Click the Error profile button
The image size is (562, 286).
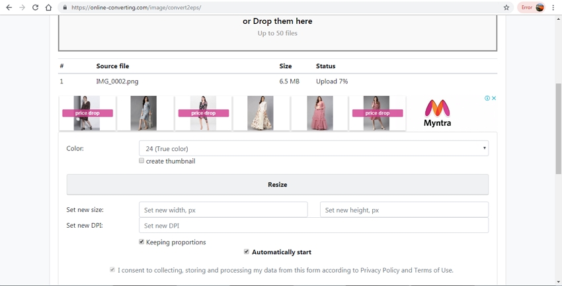click(532, 7)
